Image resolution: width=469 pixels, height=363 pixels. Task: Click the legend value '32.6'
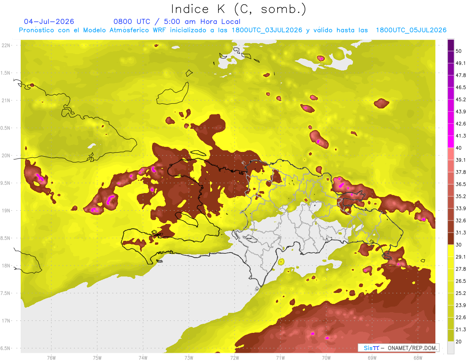click(460, 220)
